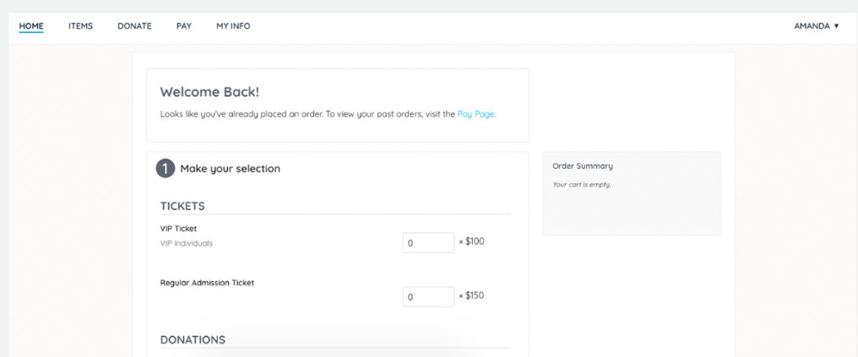Go to the HOME tab
The image size is (858, 357).
point(31,26)
